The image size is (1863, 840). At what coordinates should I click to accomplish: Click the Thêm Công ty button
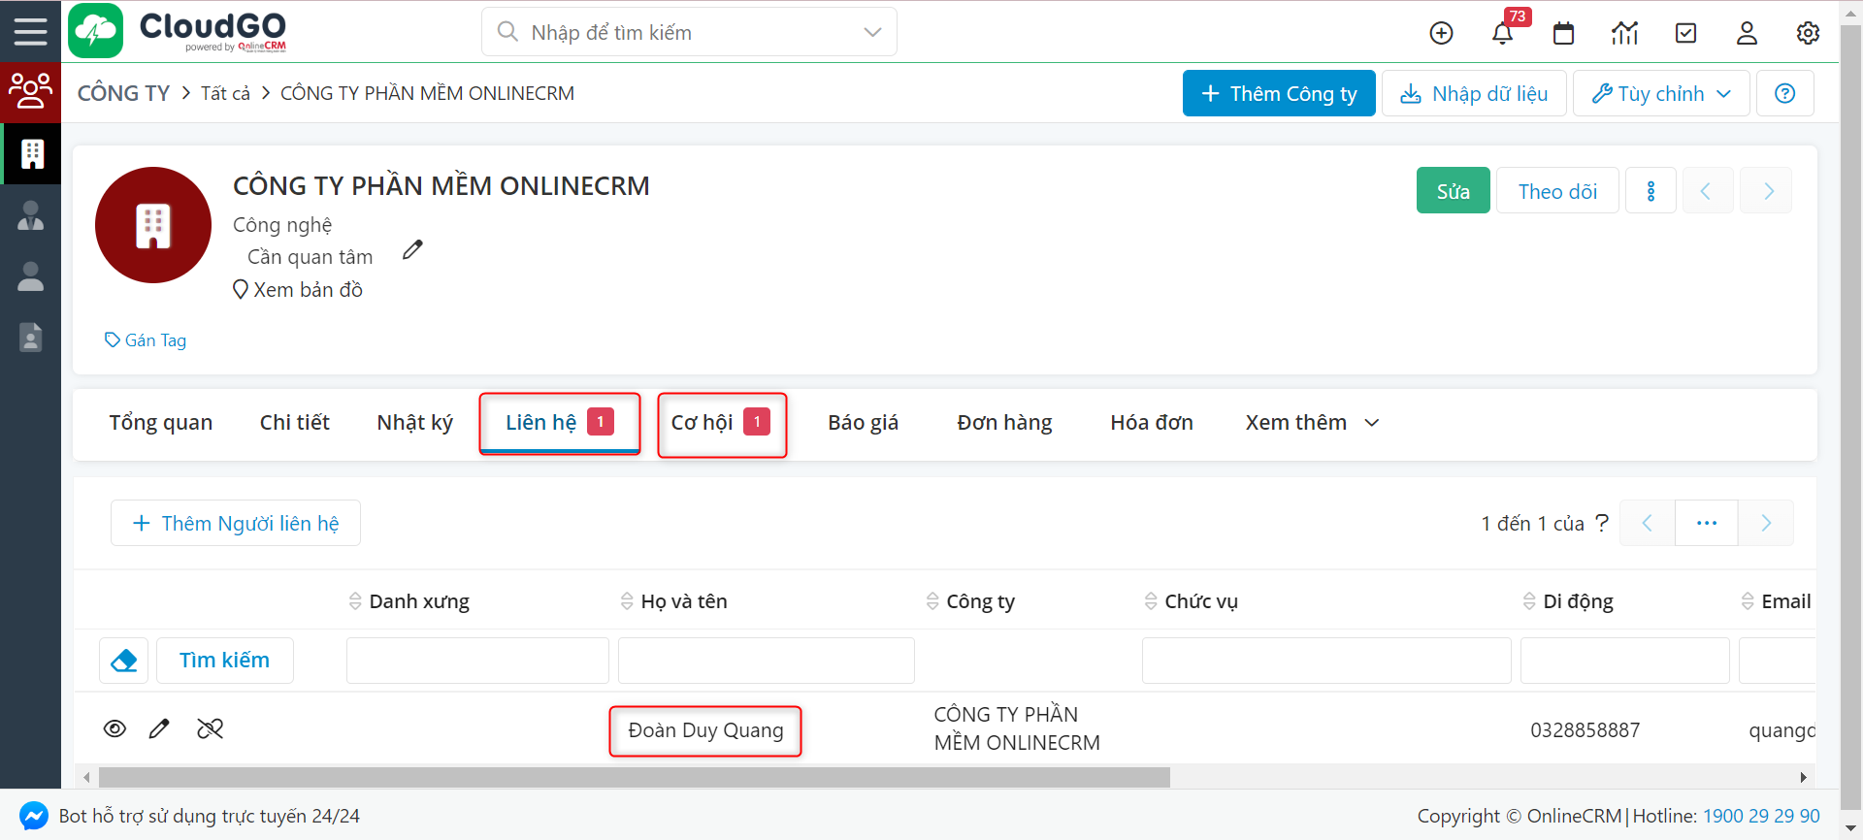click(x=1278, y=94)
